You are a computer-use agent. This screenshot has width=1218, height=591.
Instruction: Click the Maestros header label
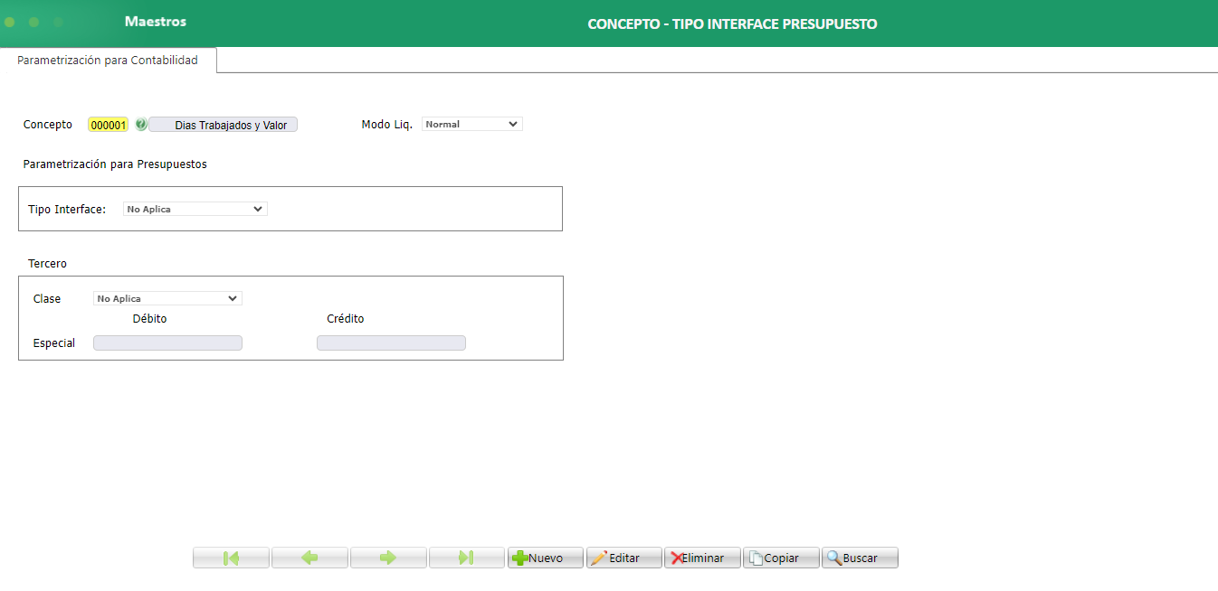point(156,21)
